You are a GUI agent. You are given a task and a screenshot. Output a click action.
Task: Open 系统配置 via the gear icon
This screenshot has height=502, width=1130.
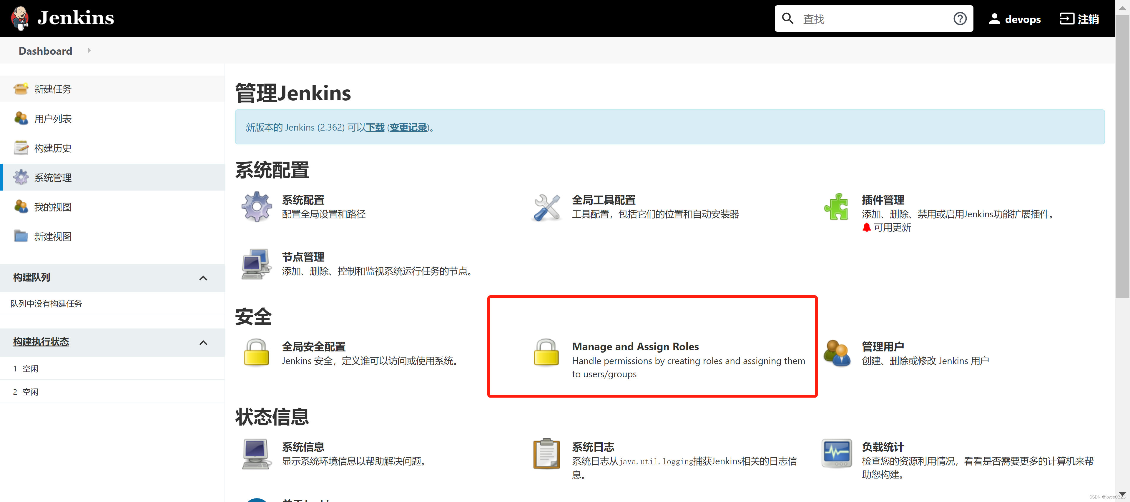pyautogui.click(x=257, y=206)
